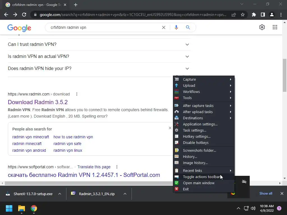Open Radmin_3.5.2.1_EN.zip download options arrow
The width and height of the screenshot is (287, 215).
pyautogui.click(x=125, y=194)
